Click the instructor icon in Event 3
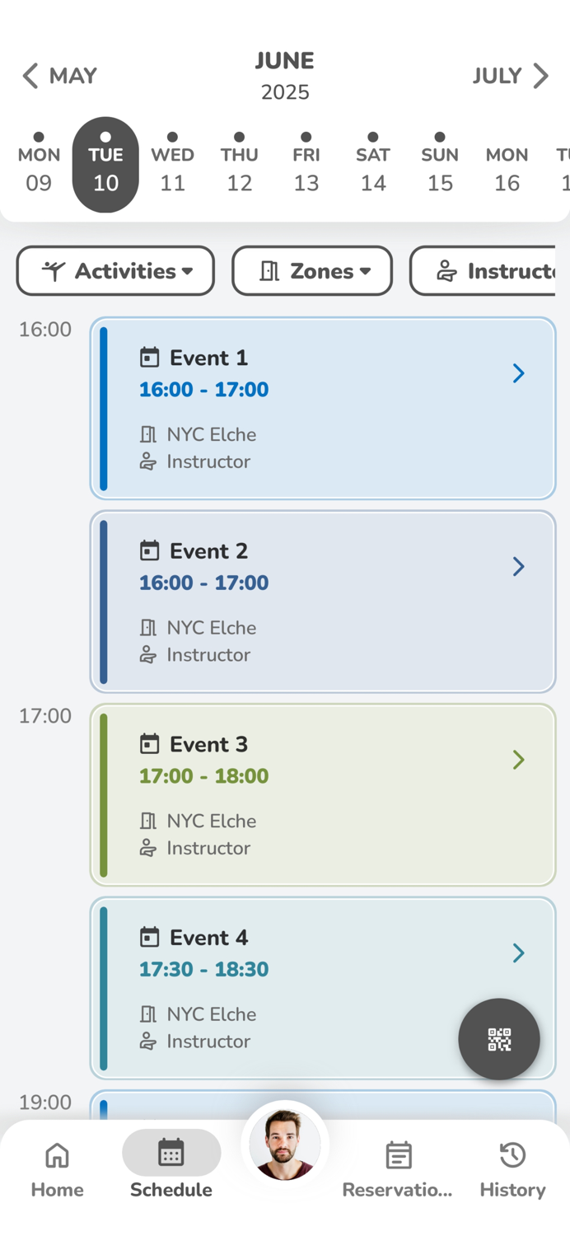The width and height of the screenshot is (570, 1236). coord(148,848)
